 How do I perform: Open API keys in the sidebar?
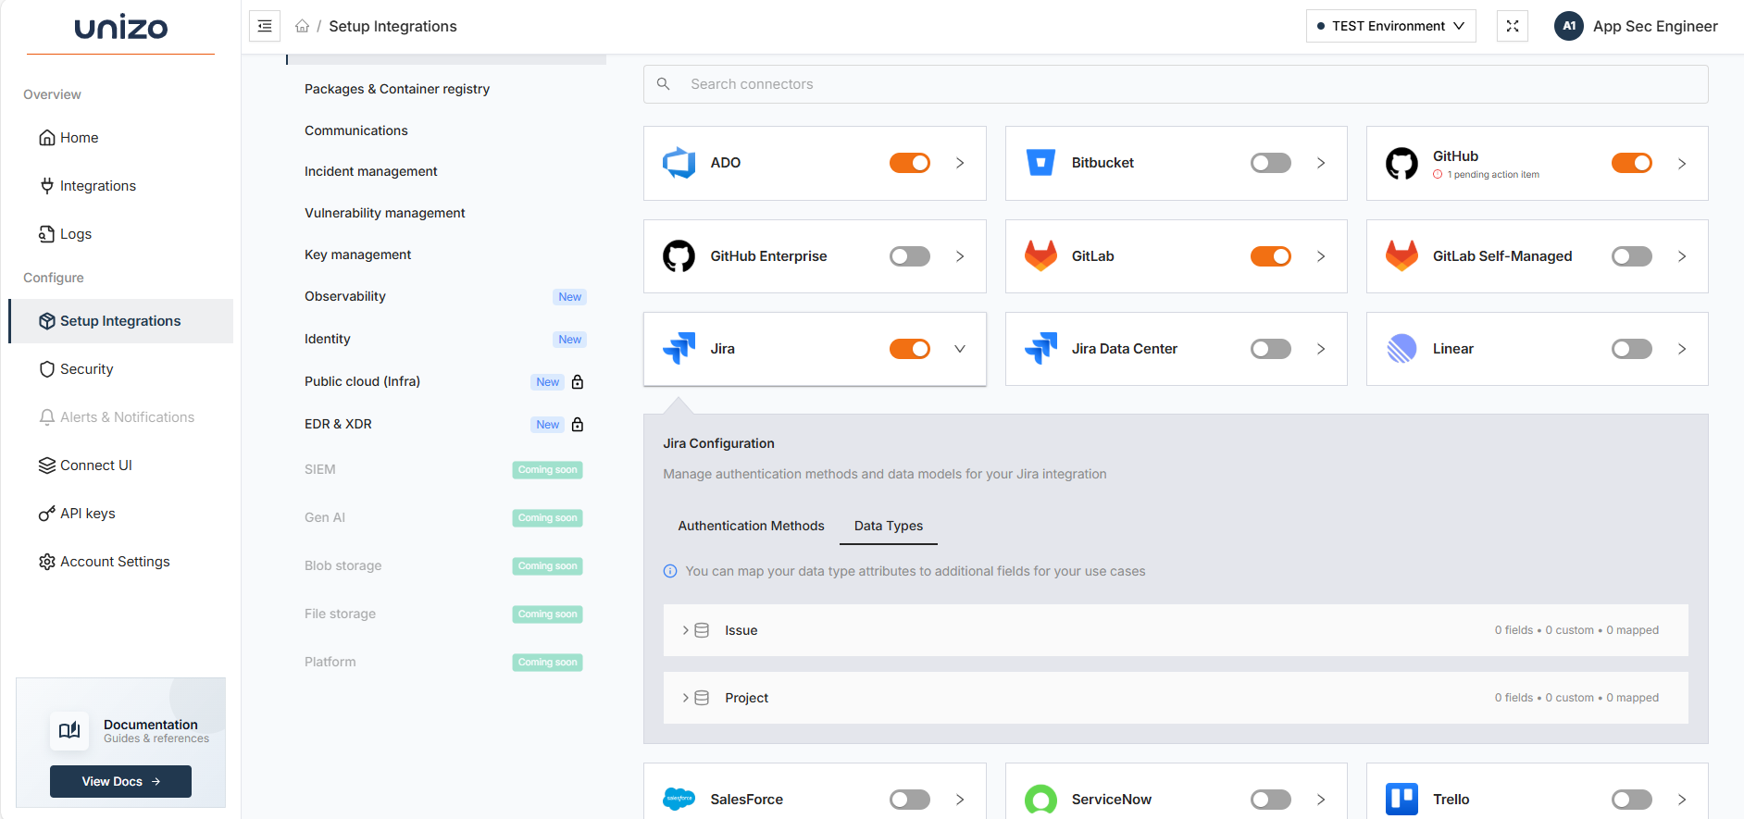coord(120,514)
